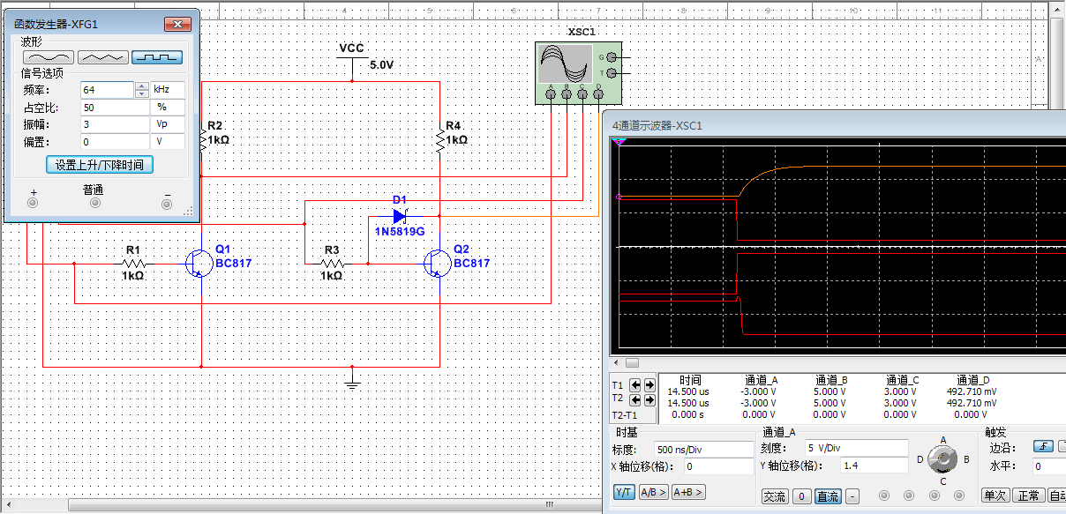Select the triangle waveform button
1066x514 pixels.
[x=103, y=57]
